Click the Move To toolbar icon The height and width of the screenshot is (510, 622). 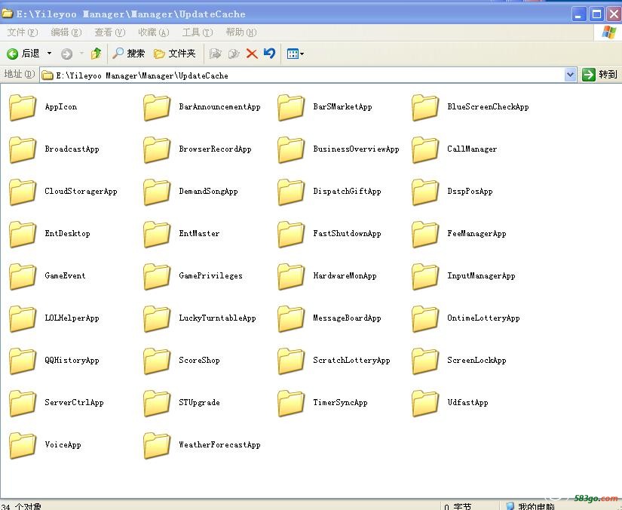pos(215,54)
